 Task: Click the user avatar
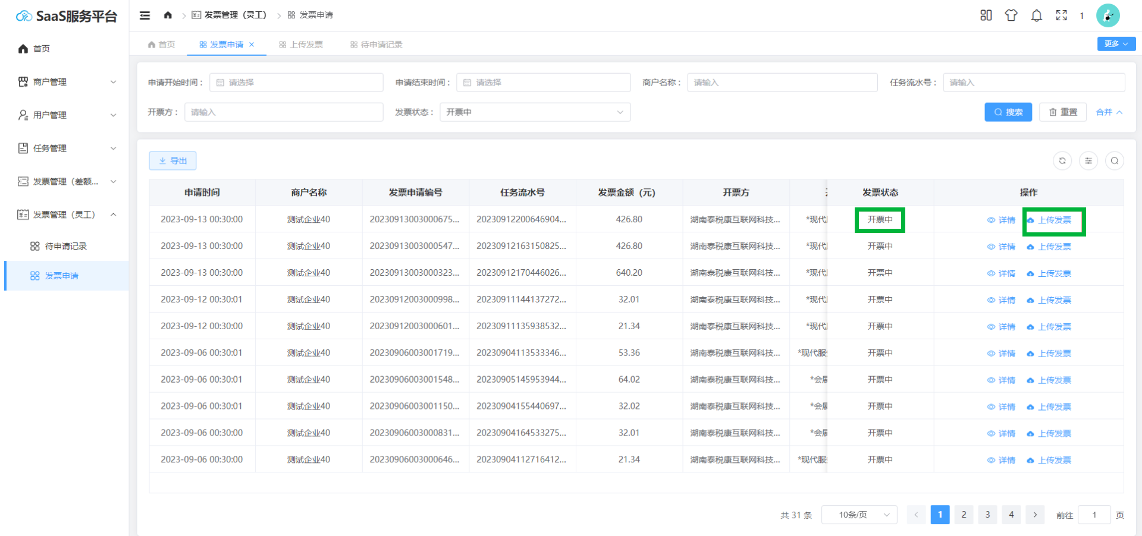(1108, 15)
